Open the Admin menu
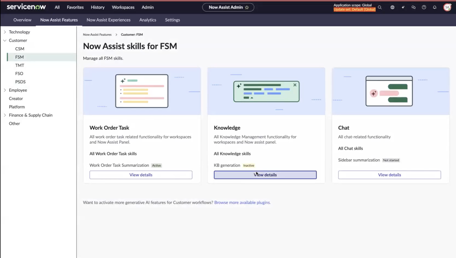 (148, 7)
